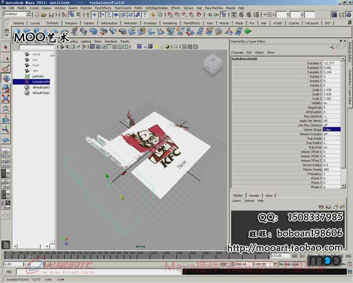Click the Channel Box vertical scrollbar
Screen dimensions: 353x283
[x=343, y=123]
